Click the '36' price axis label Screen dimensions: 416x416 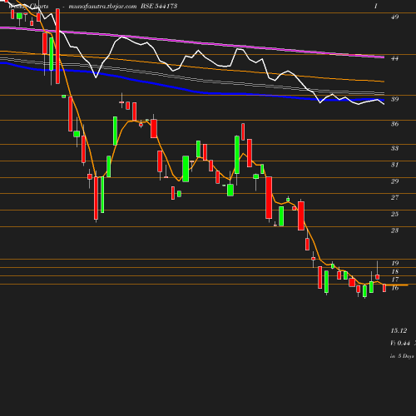(394, 124)
